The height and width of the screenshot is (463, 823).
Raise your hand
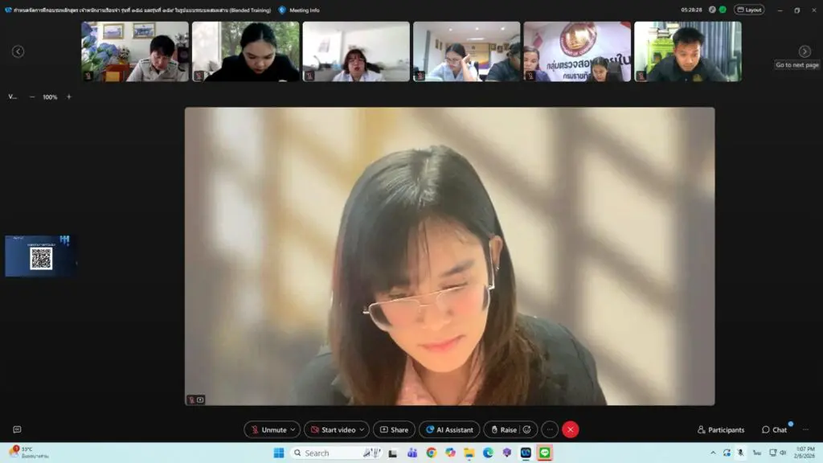tap(505, 429)
